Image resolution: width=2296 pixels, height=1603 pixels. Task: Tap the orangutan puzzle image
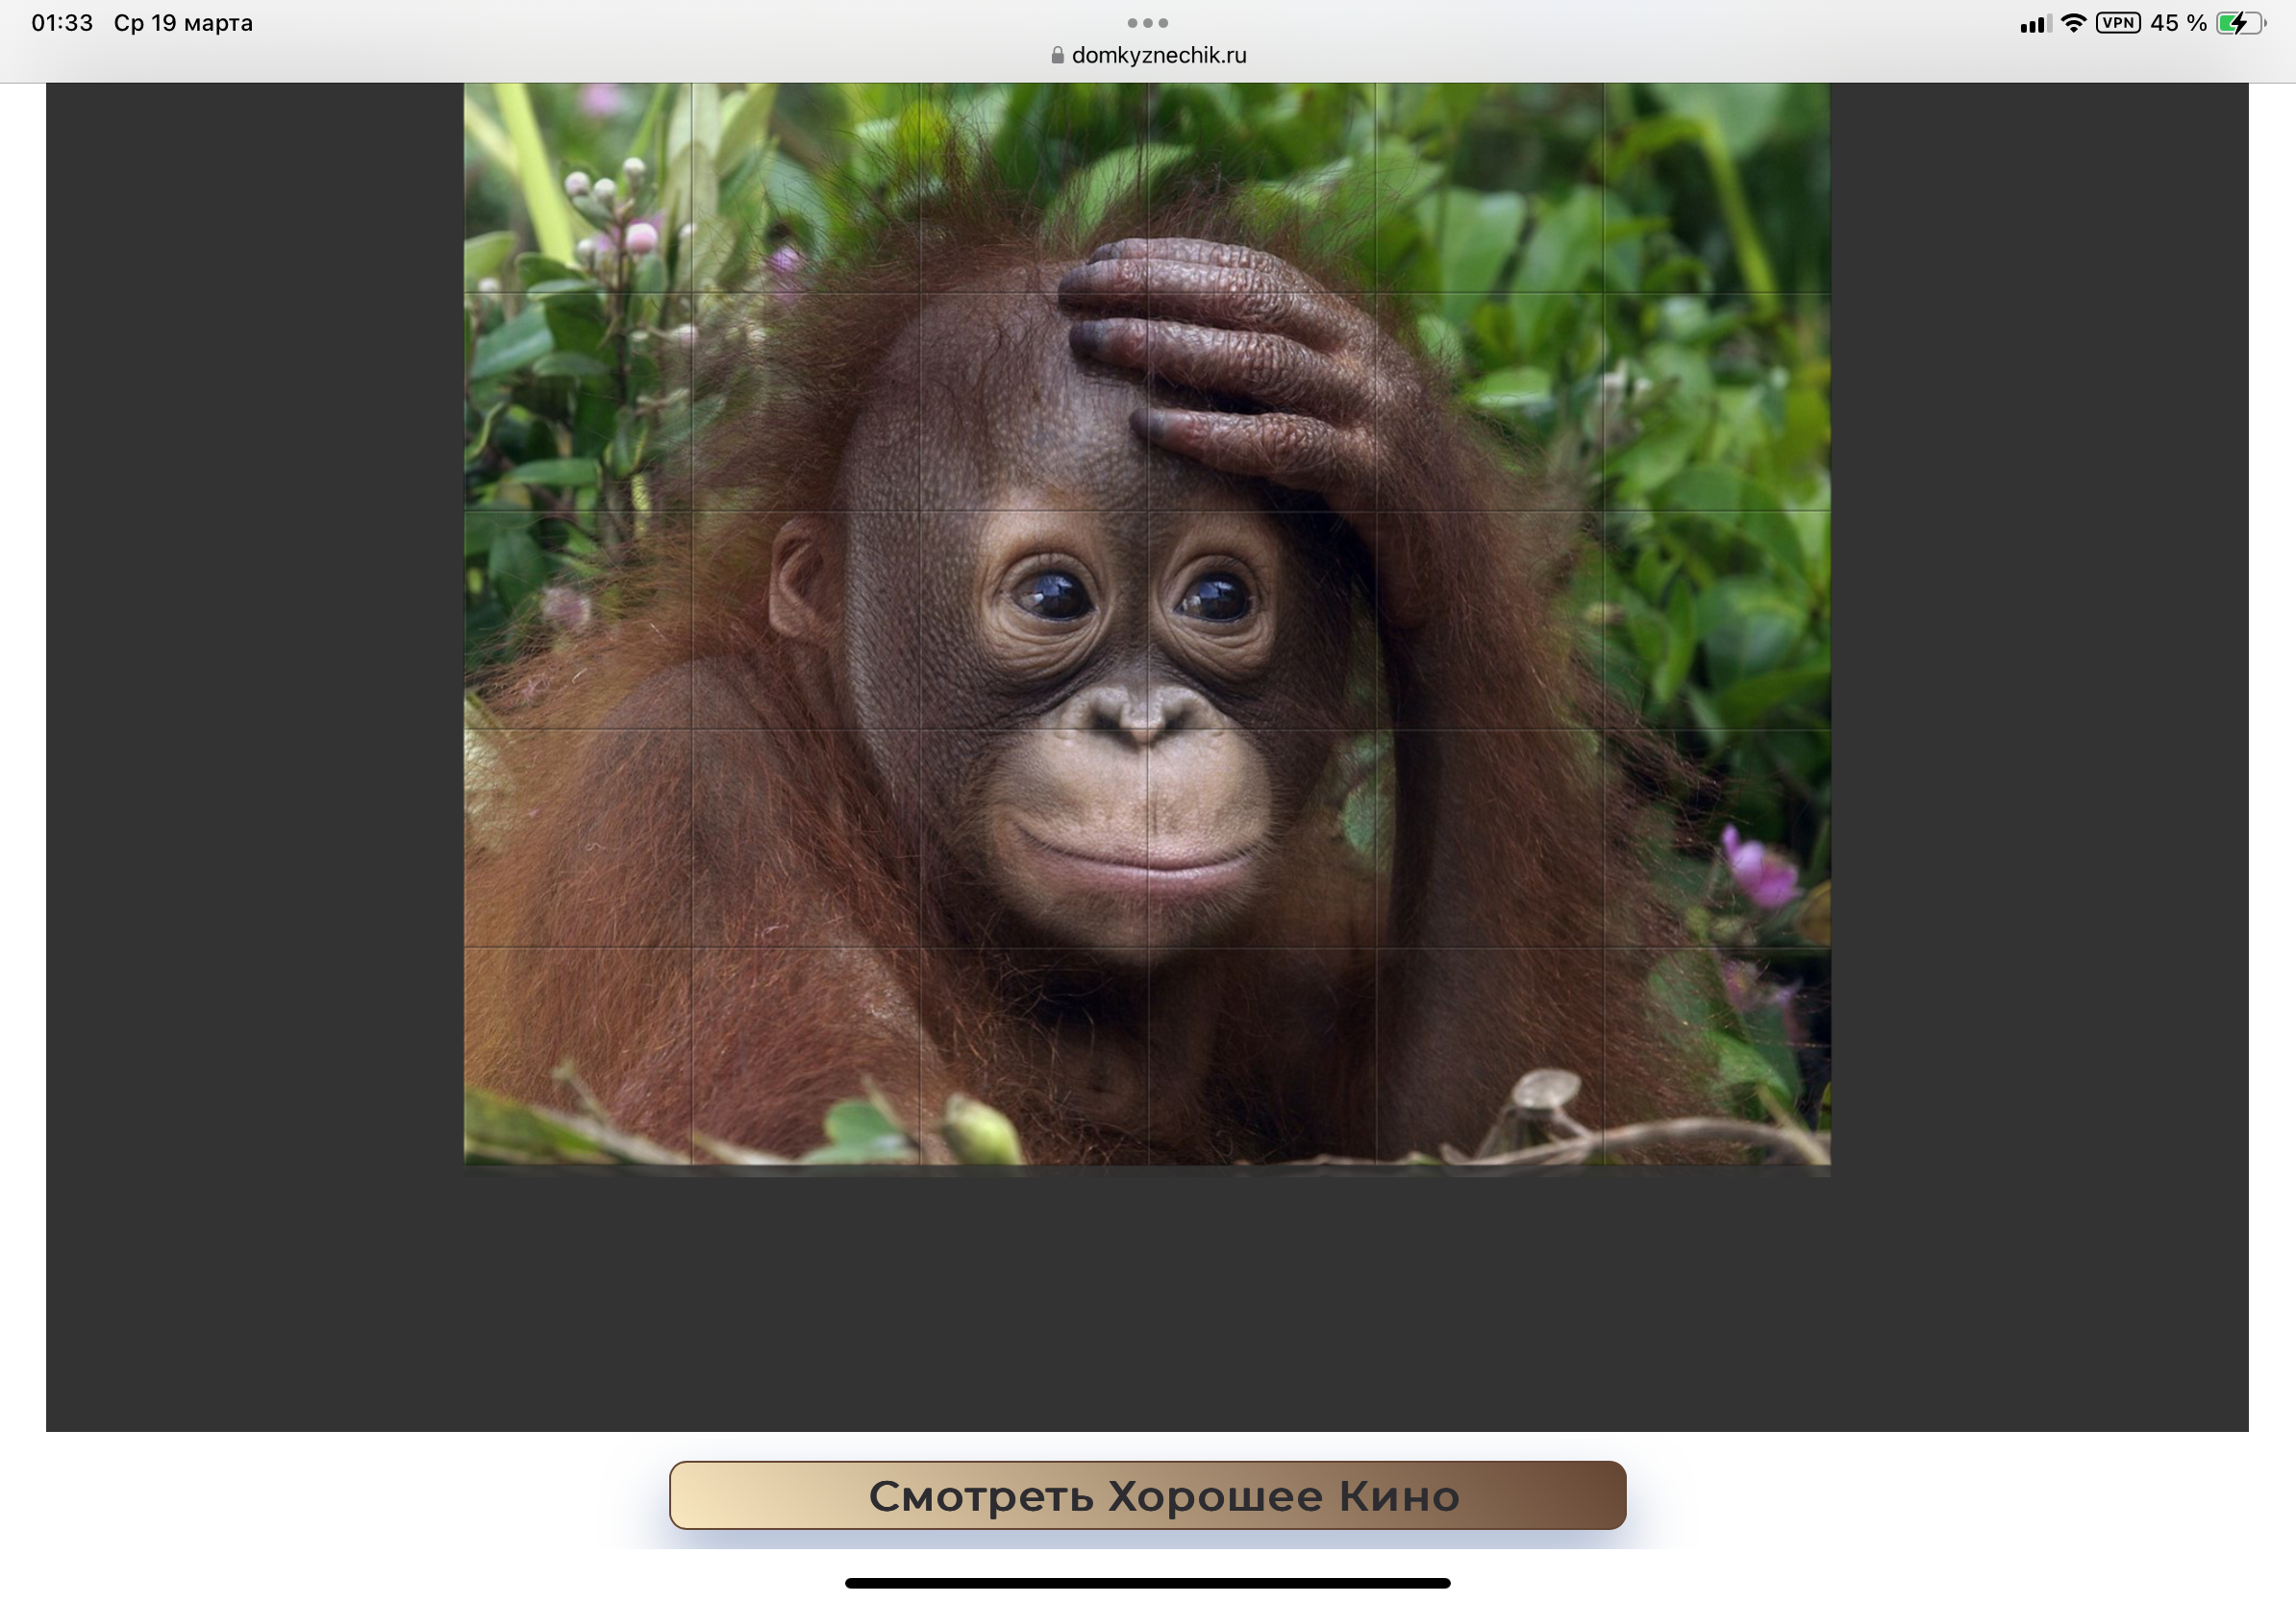pos(1147,625)
